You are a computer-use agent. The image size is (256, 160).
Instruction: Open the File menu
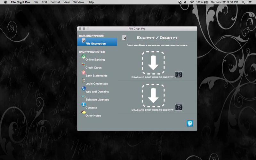point(36,2)
